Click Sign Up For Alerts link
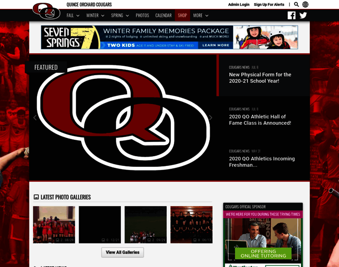This screenshot has width=339, height=267. (x=269, y=4)
